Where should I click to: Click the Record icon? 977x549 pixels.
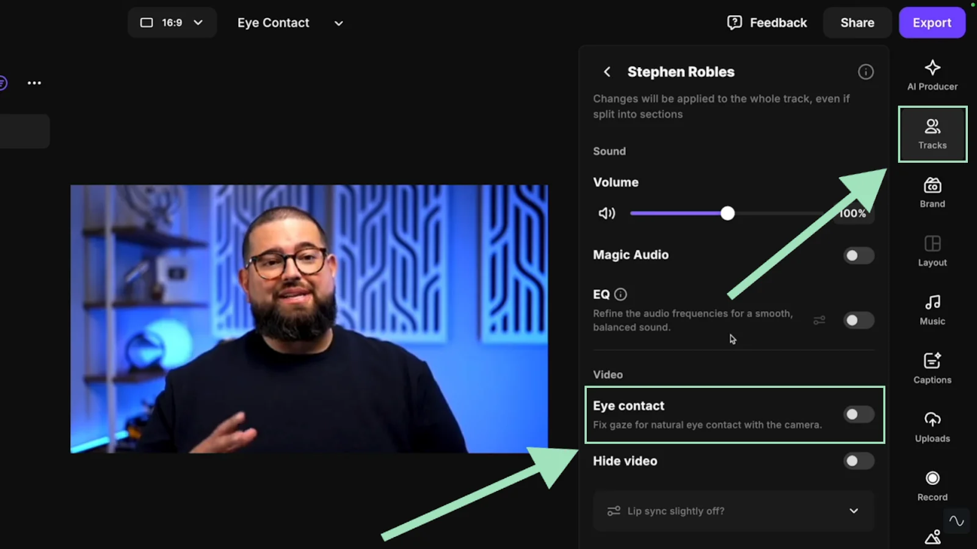point(932,484)
